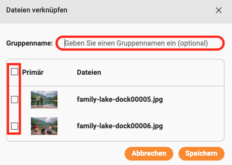Click the Dateien verknüpfen dialog title
232x165 pixels.
pos(37,10)
